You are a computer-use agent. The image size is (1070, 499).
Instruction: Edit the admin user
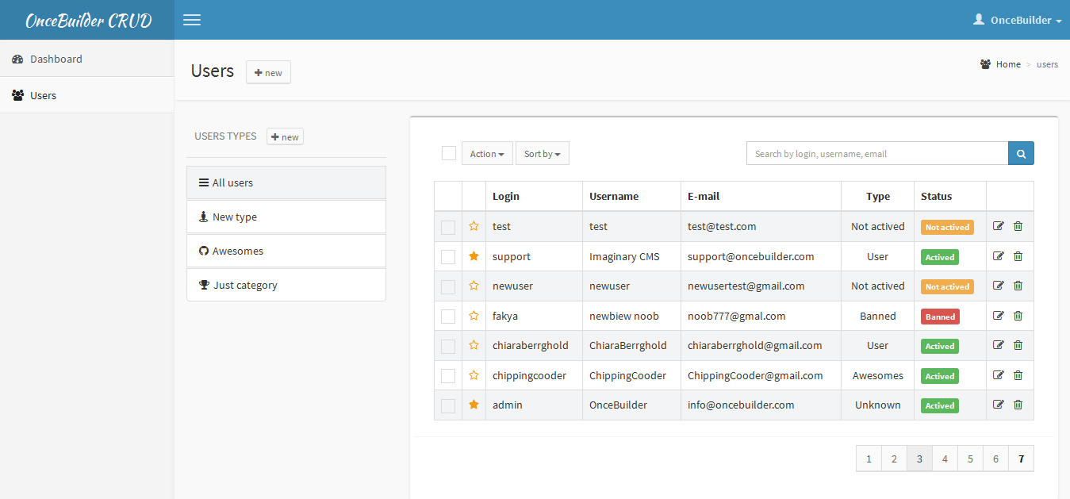[x=999, y=405]
